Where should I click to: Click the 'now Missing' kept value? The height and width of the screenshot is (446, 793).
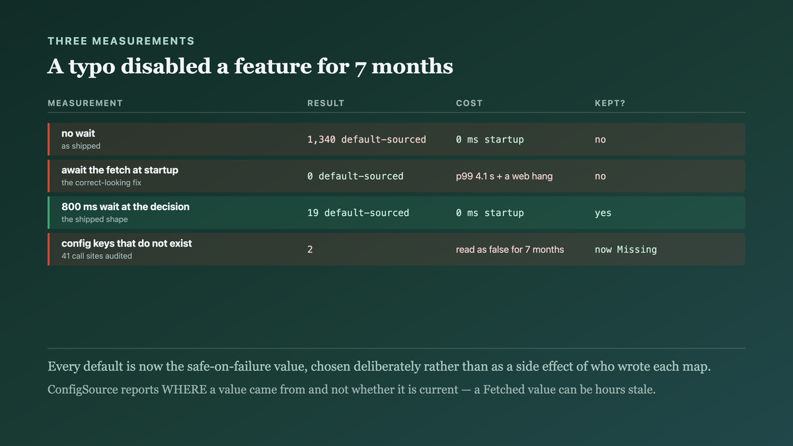pos(626,250)
